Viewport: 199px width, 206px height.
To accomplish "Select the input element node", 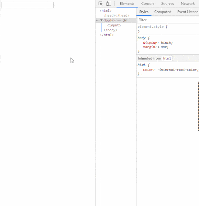I will pos(114,25).
